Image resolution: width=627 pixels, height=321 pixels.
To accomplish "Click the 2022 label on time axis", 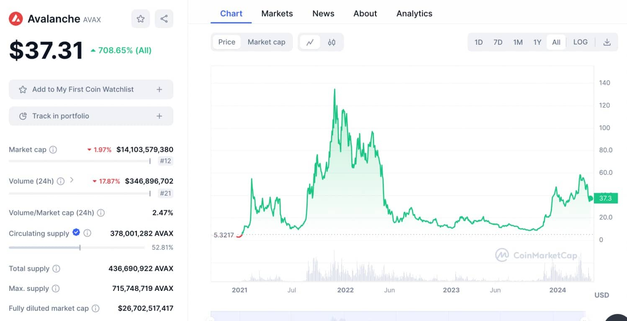I will [x=345, y=290].
